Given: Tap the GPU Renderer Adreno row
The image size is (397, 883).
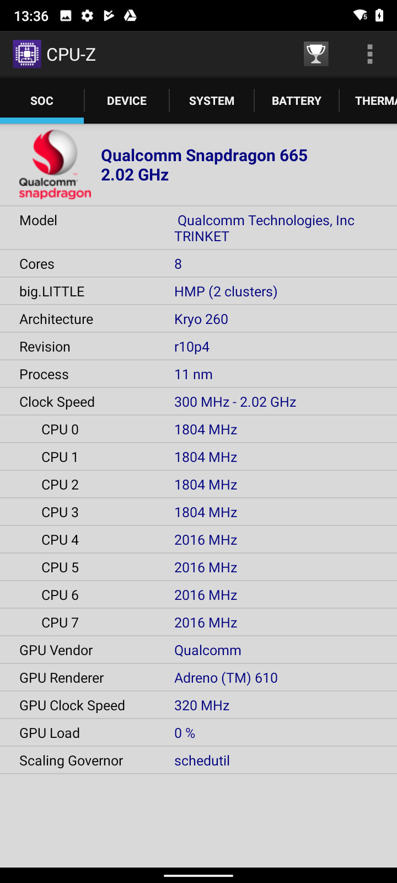Looking at the screenshot, I should [198, 678].
